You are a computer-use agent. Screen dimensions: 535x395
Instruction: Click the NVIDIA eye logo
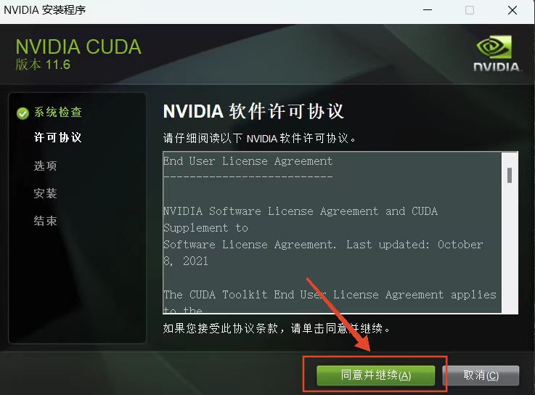[494, 46]
